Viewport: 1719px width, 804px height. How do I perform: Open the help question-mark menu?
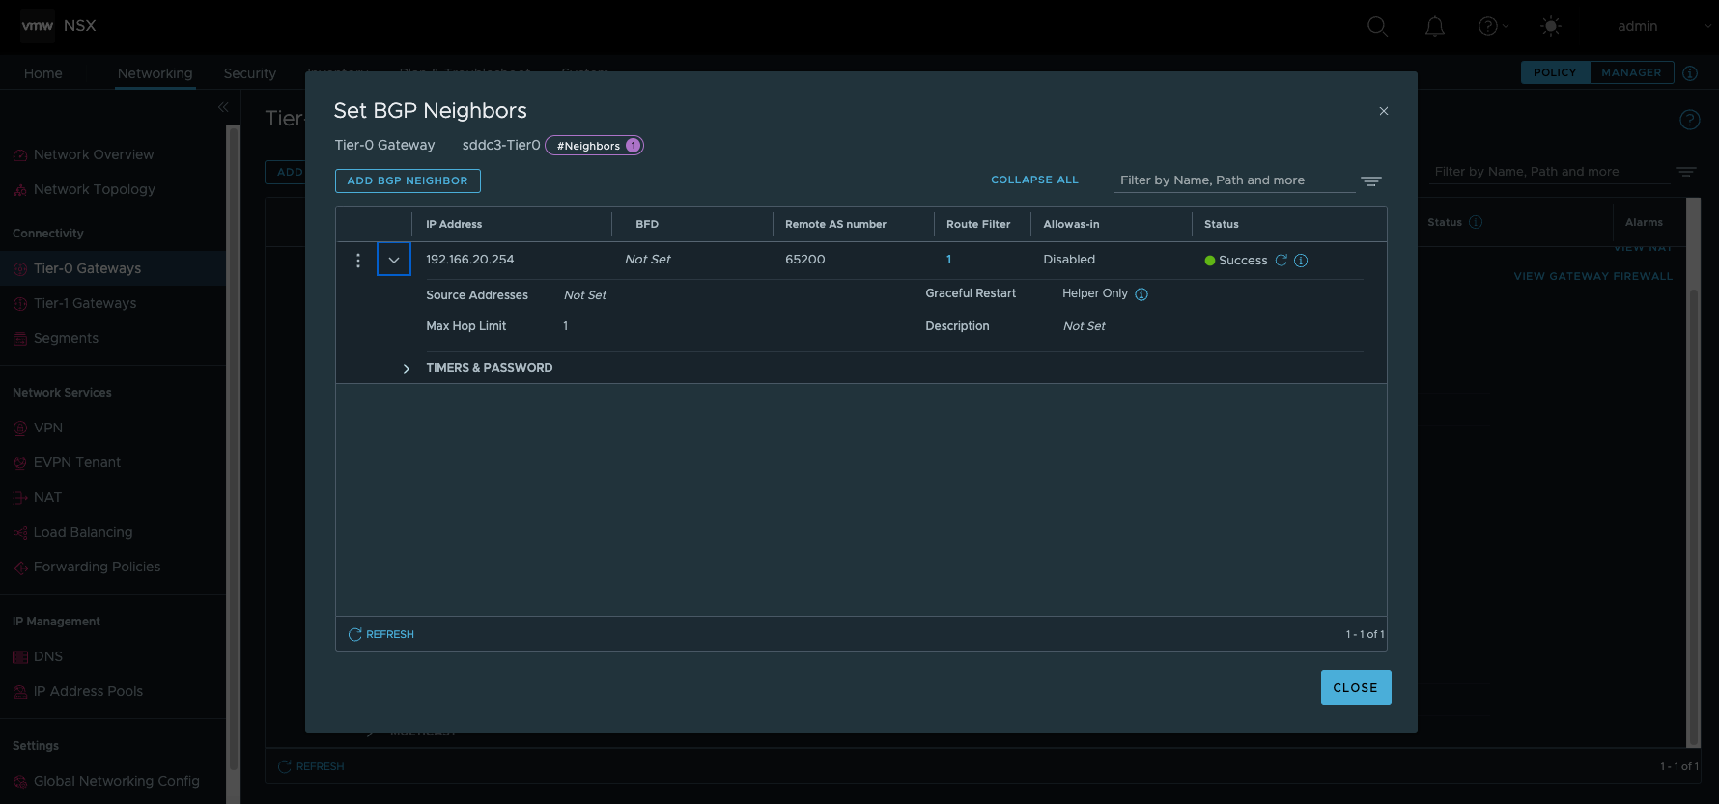coord(1493,26)
